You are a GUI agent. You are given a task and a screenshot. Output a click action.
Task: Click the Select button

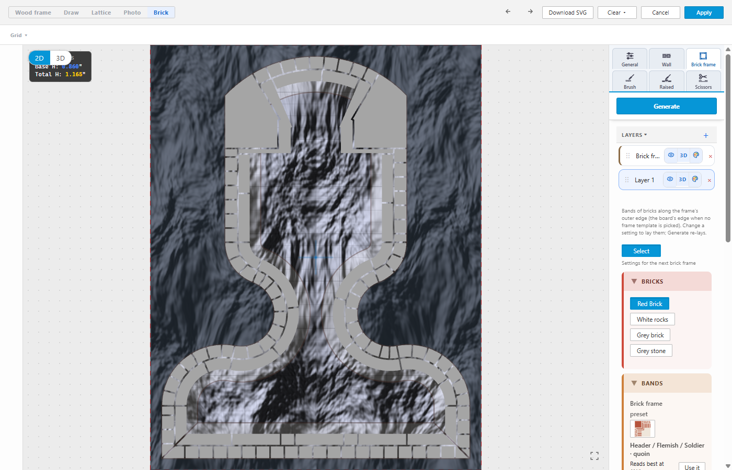point(641,251)
